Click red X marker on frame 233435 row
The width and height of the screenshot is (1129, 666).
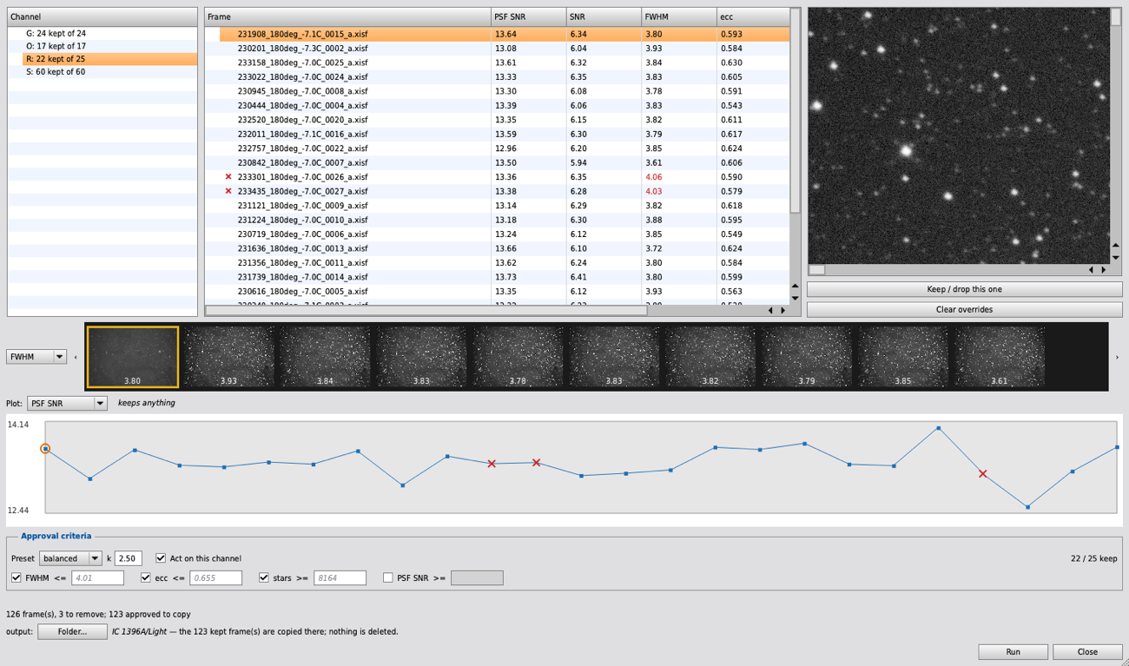228,191
